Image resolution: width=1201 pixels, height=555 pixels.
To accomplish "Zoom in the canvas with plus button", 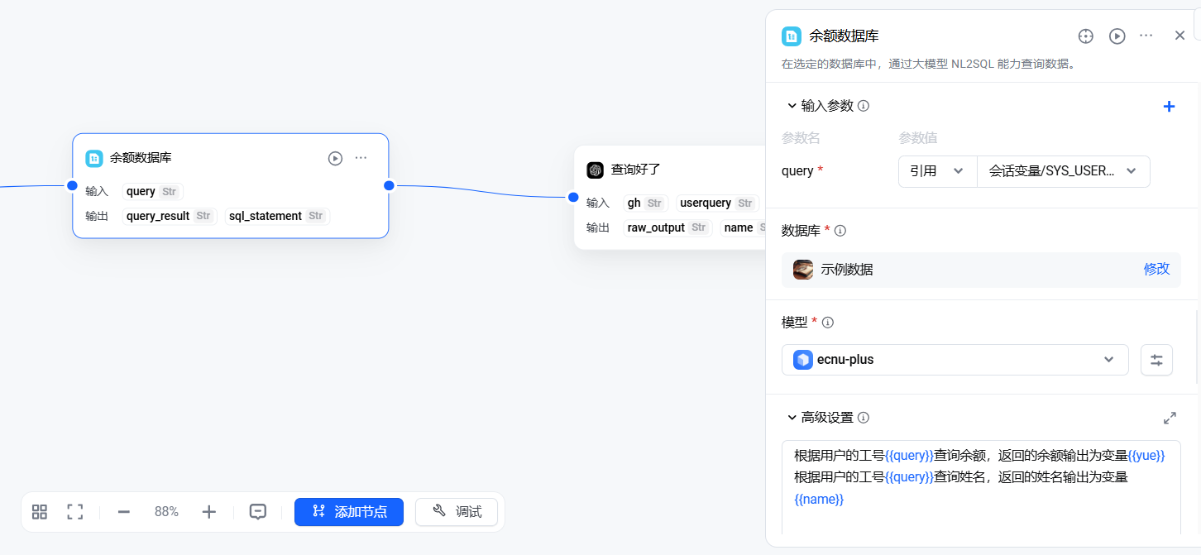I will point(209,512).
